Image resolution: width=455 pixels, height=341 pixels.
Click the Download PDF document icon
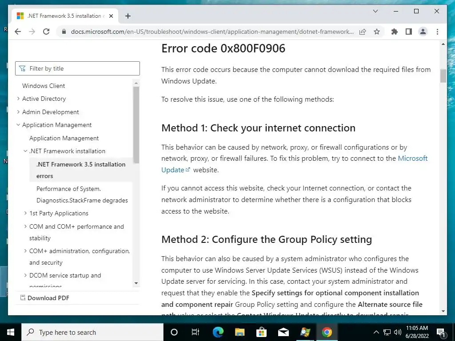23,297
